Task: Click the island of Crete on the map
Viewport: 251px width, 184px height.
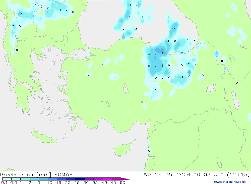Action: coord(44,137)
